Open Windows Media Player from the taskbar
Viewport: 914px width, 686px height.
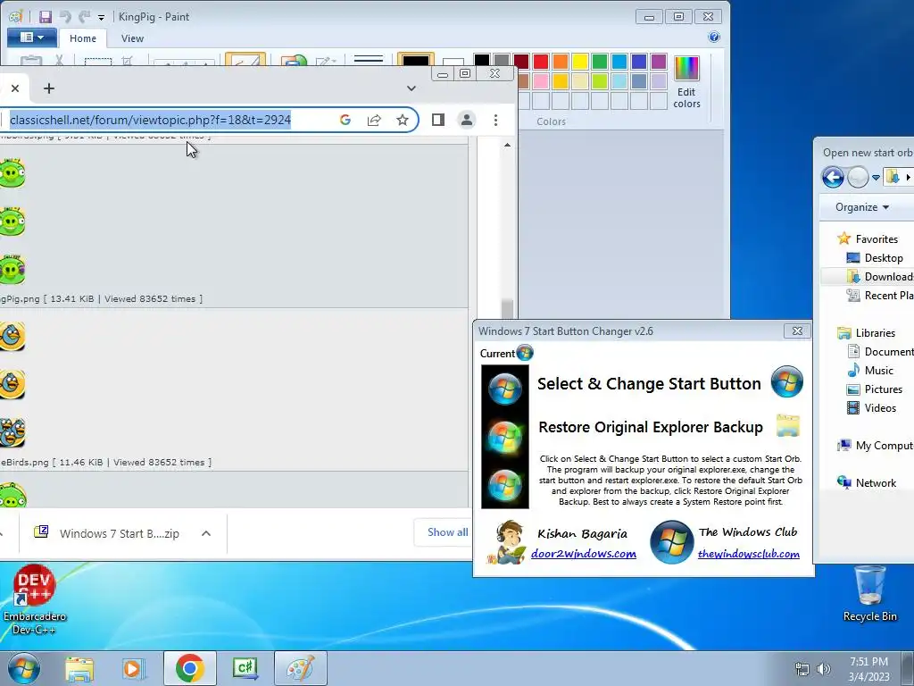(134, 669)
